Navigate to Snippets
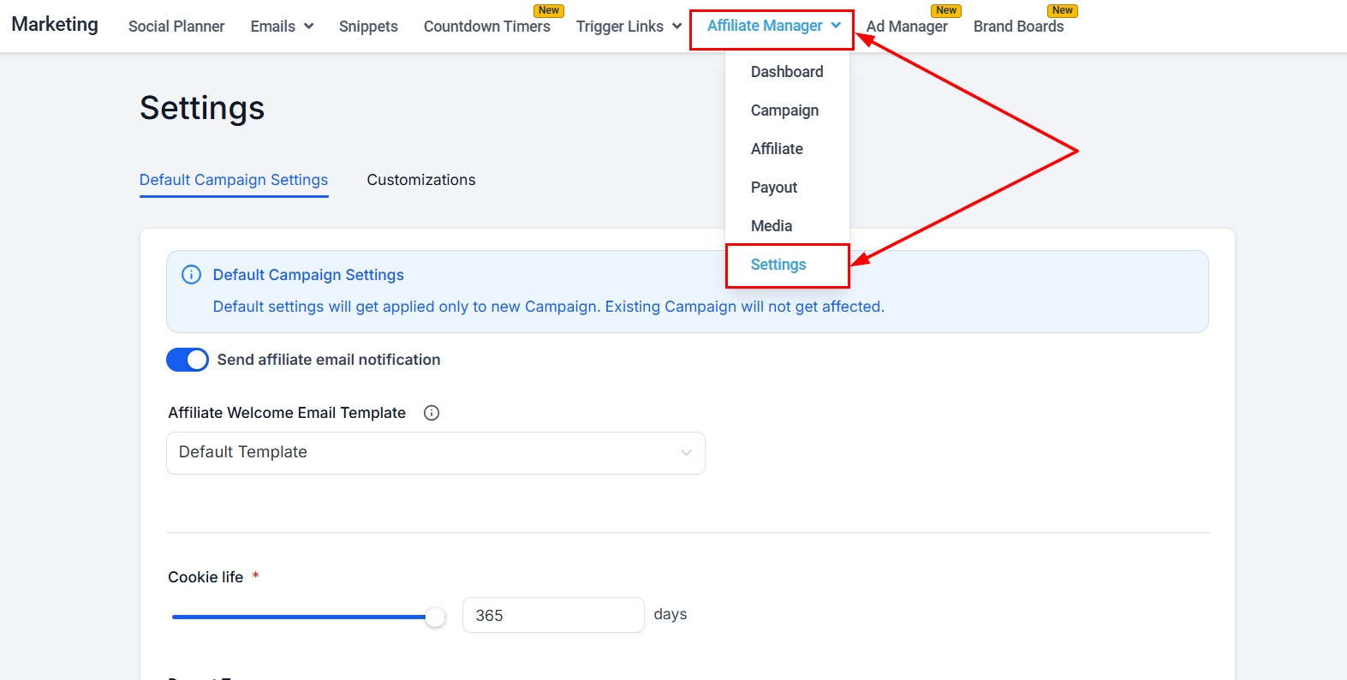The width and height of the screenshot is (1347, 680). [x=368, y=27]
